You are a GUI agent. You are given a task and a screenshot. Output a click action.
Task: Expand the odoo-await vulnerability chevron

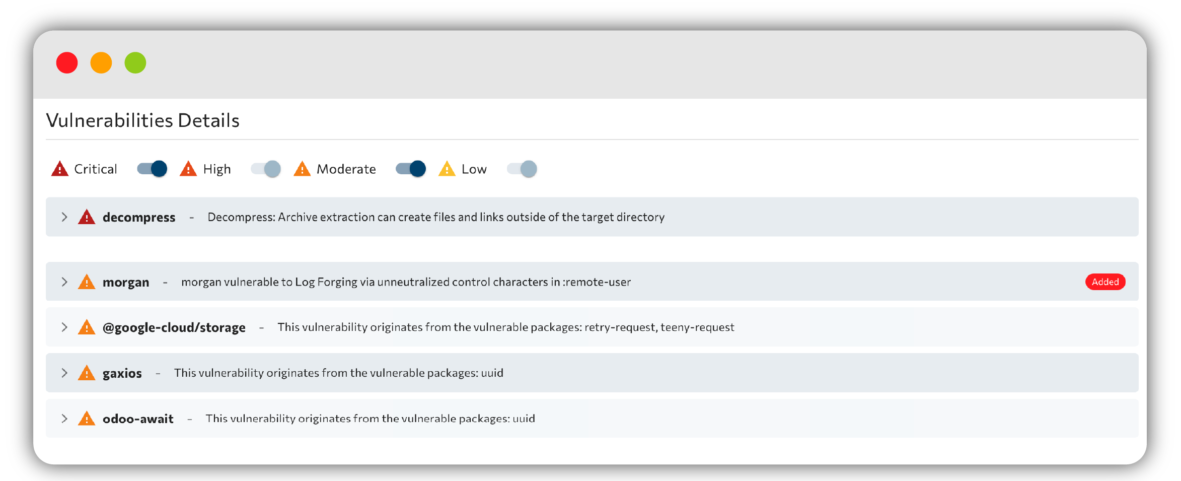(64, 419)
